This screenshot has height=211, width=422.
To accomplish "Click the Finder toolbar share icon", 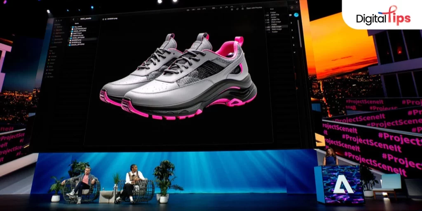I will pyautogui.click(x=221, y=7).
